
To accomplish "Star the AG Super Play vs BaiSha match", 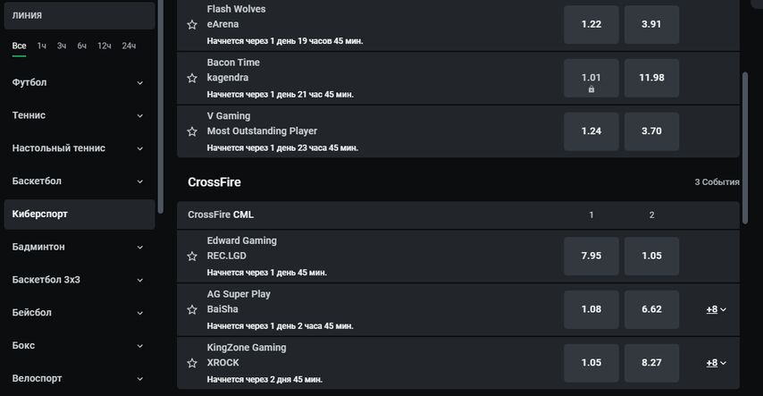I will (x=192, y=310).
